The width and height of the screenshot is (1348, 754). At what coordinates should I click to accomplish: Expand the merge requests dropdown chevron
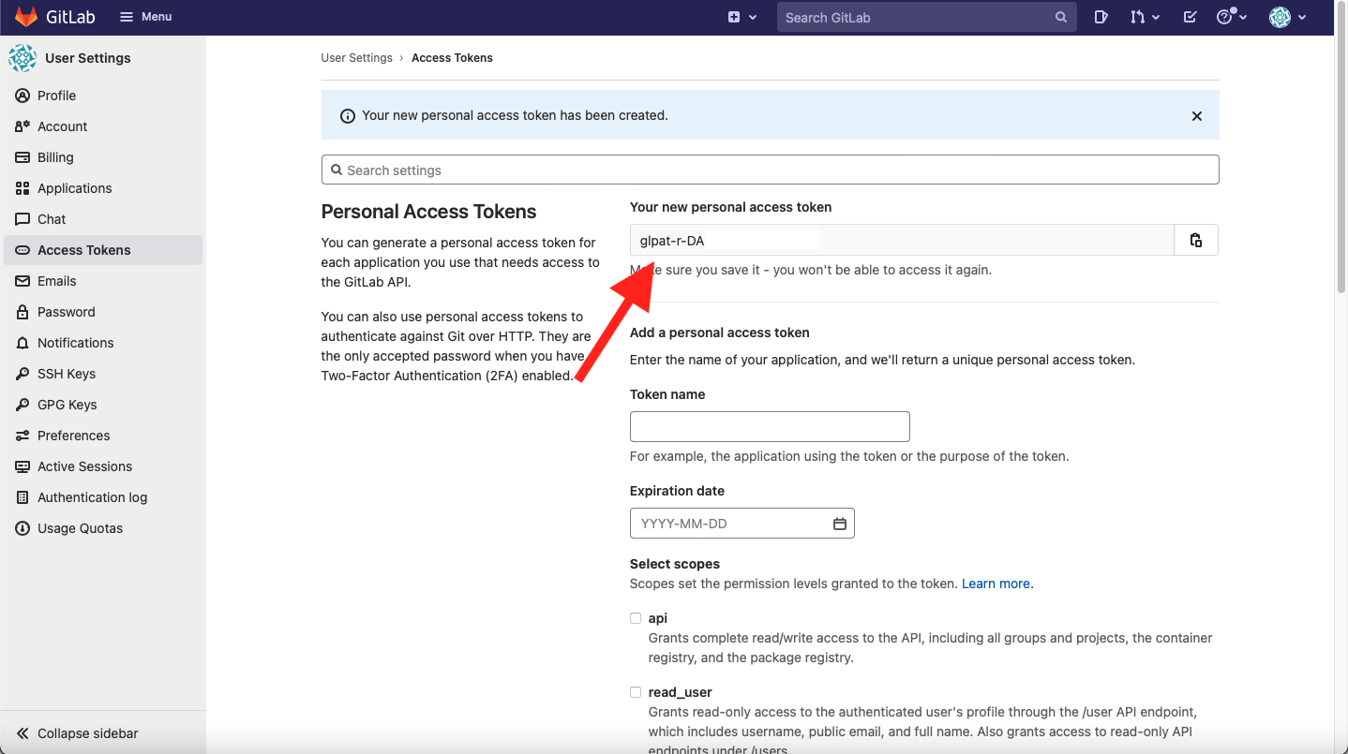pos(1156,17)
